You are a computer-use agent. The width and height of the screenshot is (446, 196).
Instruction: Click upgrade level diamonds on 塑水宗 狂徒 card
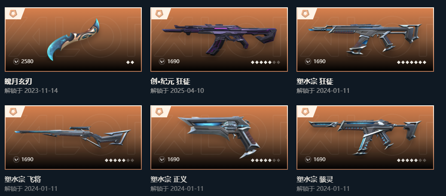click(x=412, y=62)
